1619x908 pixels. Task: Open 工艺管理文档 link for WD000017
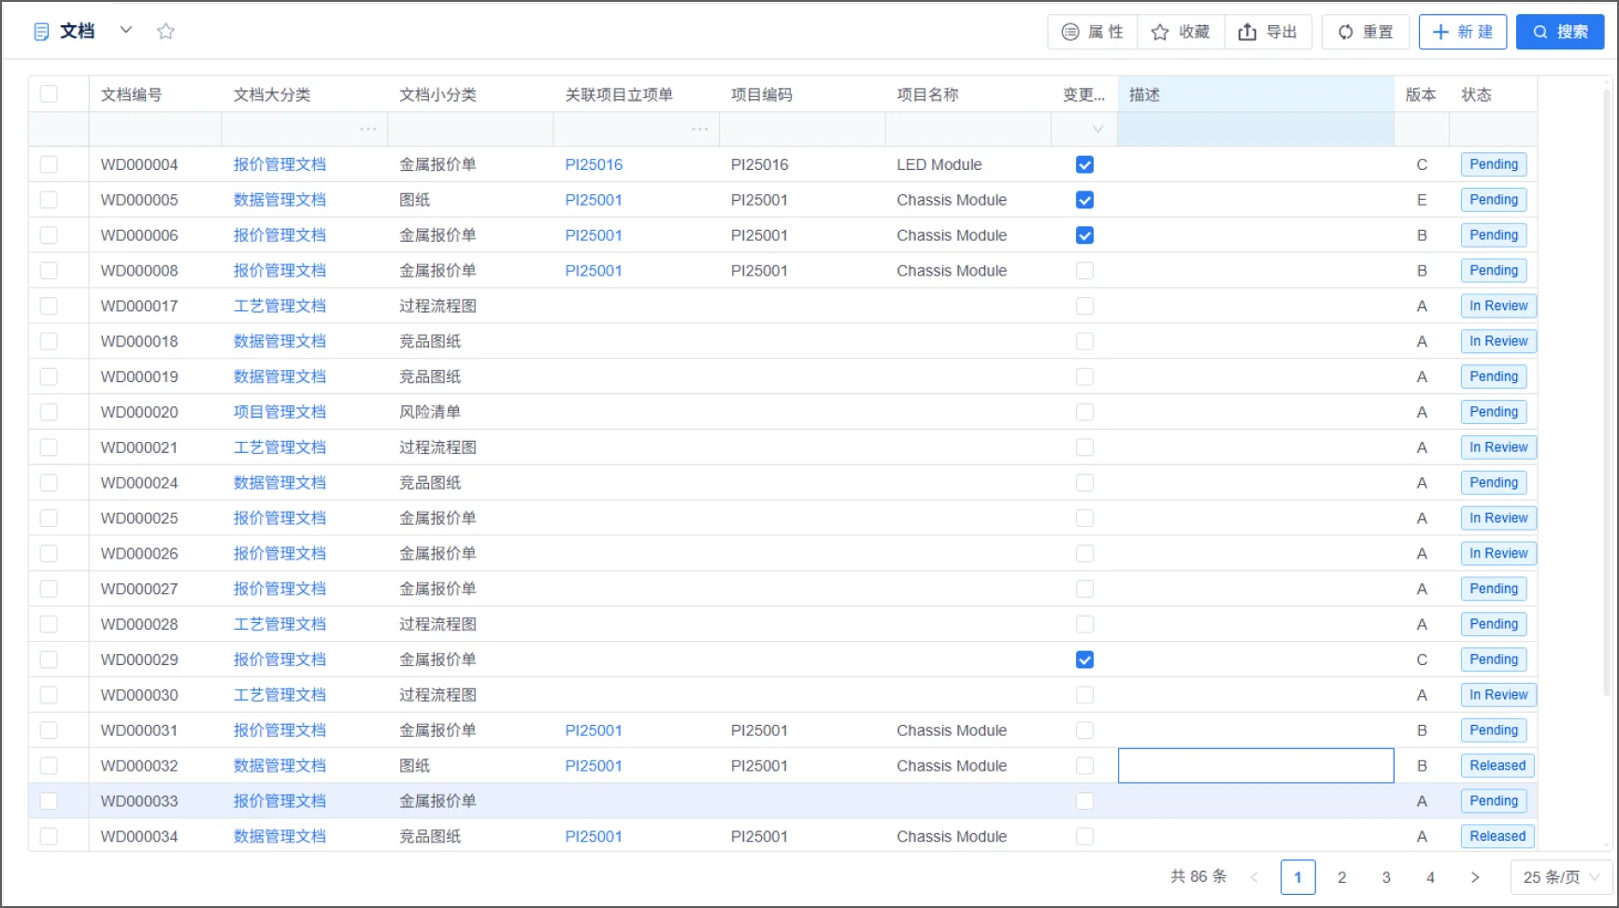coord(279,306)
